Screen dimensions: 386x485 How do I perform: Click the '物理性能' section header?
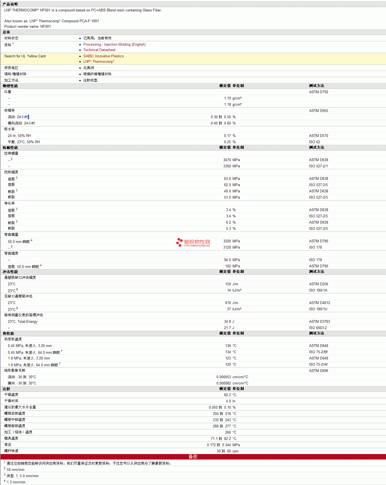(x=10, y=86)
